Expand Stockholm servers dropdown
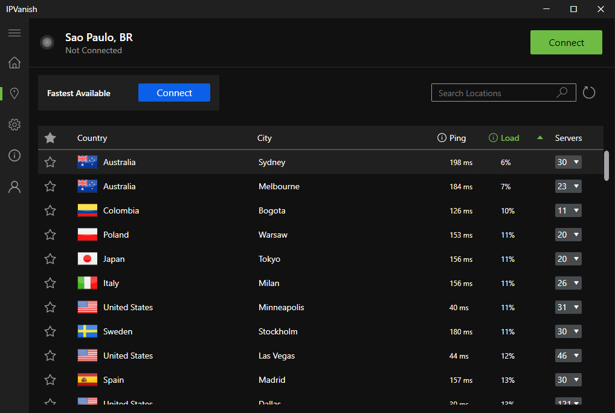The image size is (615, 413). click(x=568, y=331)
